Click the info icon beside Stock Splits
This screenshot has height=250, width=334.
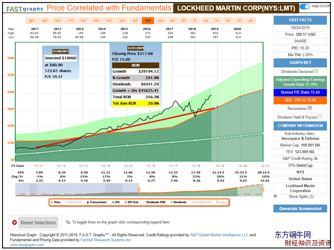[x=275, y=196]
